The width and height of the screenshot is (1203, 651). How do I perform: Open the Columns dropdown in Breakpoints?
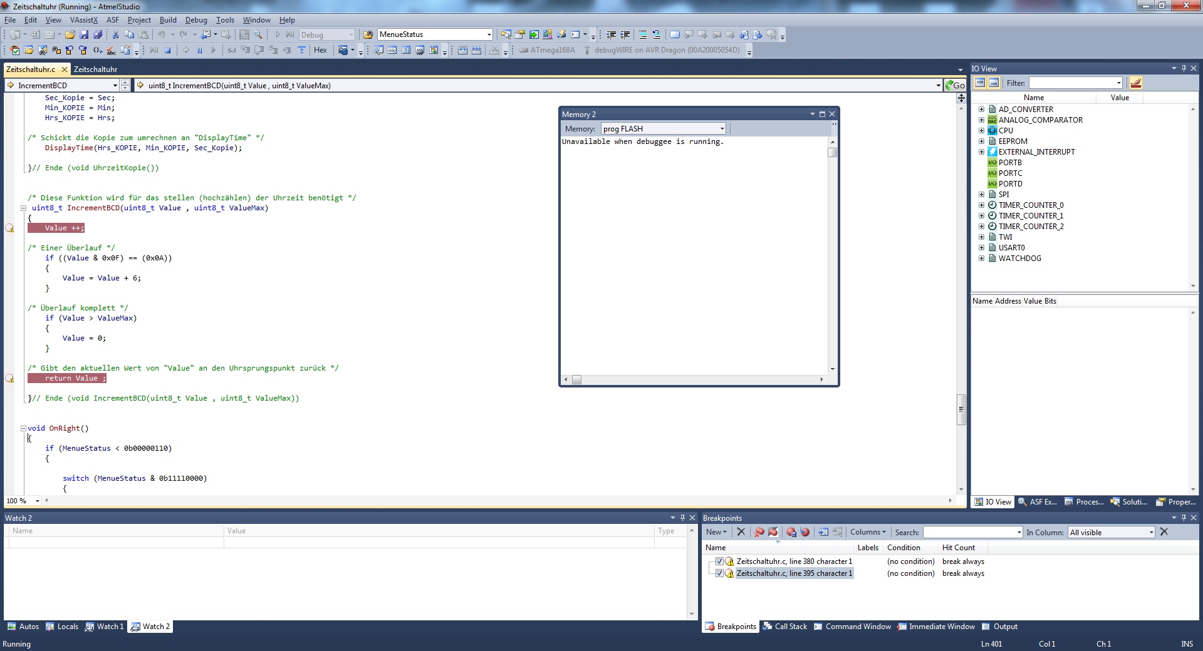coord(868,532)
